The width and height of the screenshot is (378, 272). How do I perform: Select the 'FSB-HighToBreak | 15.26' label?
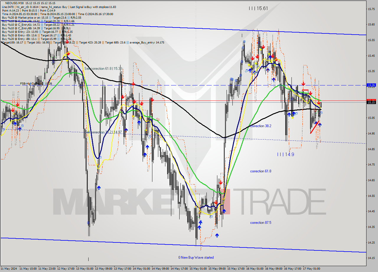point(36,84)
